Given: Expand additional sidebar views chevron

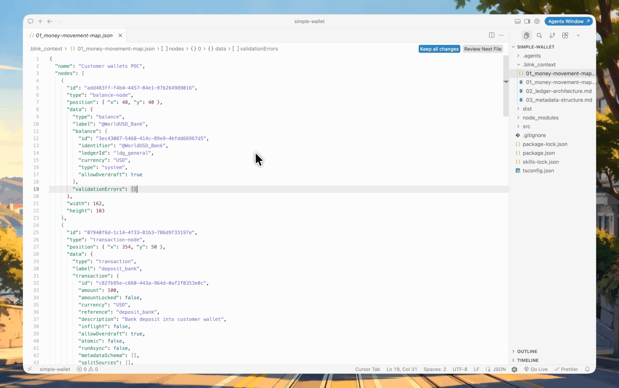Looking at the screenshot, I should pos(578,35).
